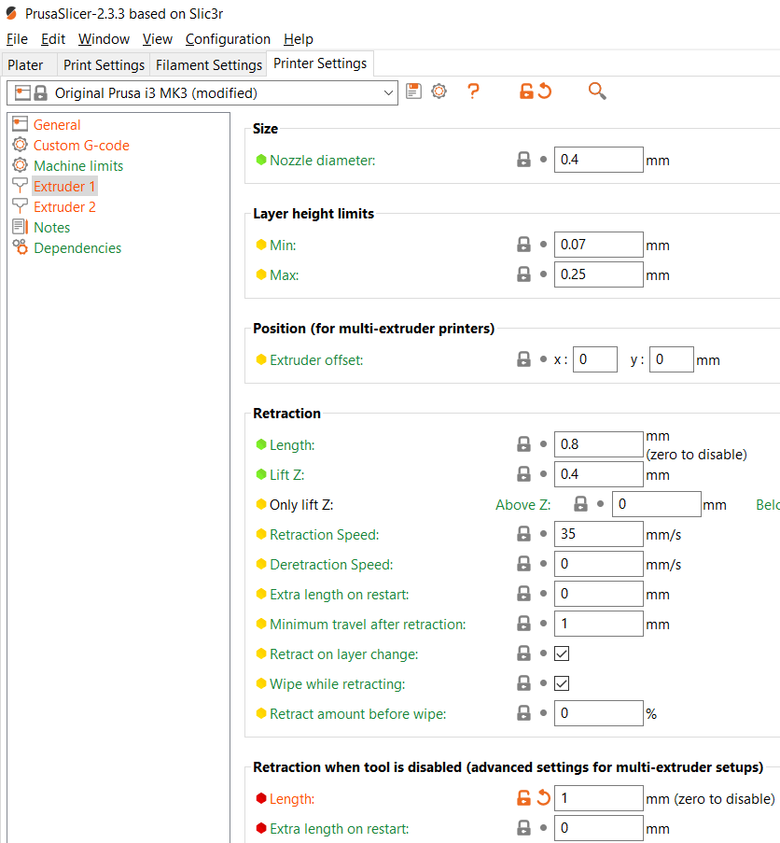Open the Machine limits settings page
Screen dimensions: 780x843
78,165
